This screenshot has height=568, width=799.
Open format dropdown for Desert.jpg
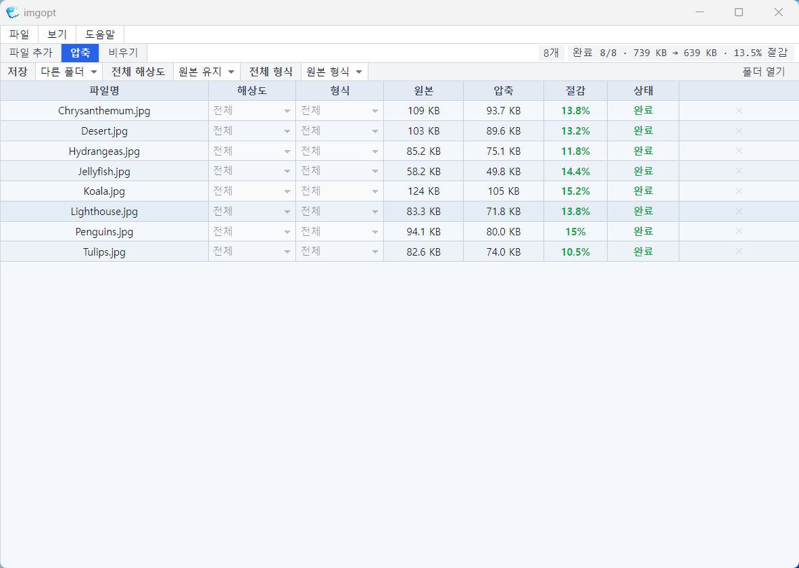pyautogui.click(x=339, y=131)
